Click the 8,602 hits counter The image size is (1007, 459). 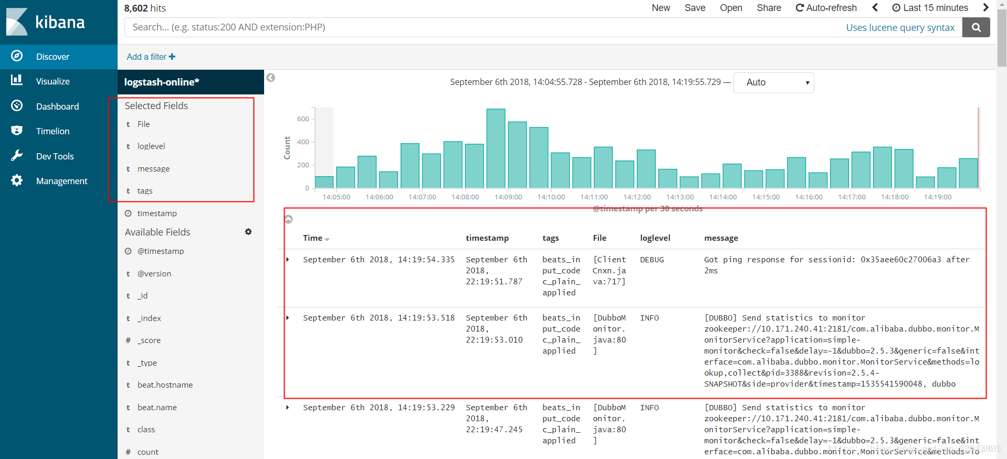point(145,8)
